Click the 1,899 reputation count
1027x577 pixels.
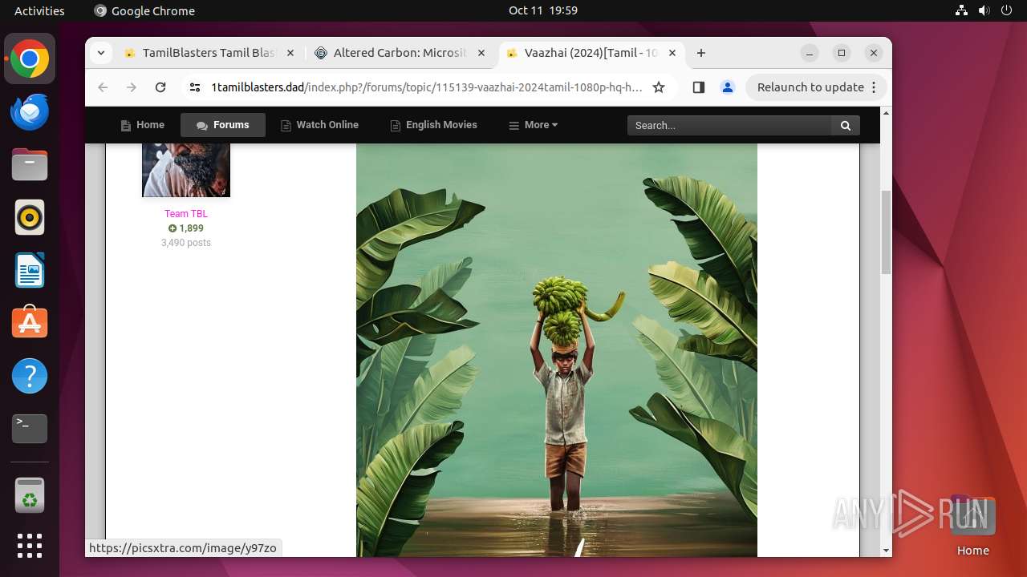[x=186, y=228]
